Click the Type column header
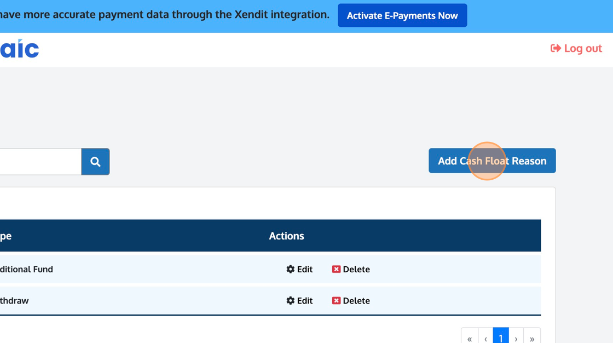The image size is (613, 343). (x=5, y=236)
